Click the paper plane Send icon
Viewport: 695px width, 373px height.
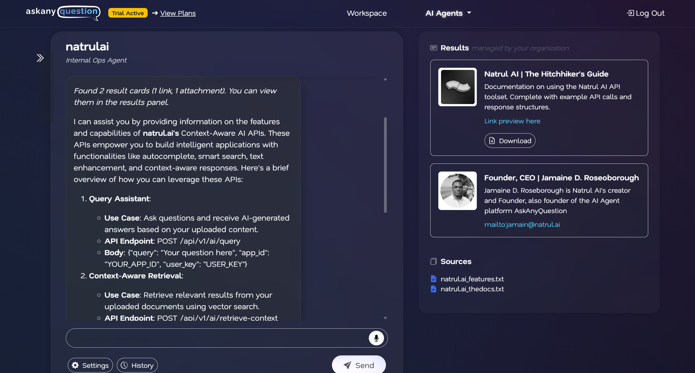click(347, 365)
